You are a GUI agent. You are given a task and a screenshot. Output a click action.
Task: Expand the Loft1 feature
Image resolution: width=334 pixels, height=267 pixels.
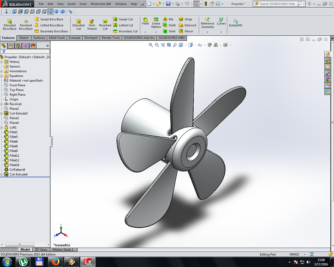tap(2, 128)
